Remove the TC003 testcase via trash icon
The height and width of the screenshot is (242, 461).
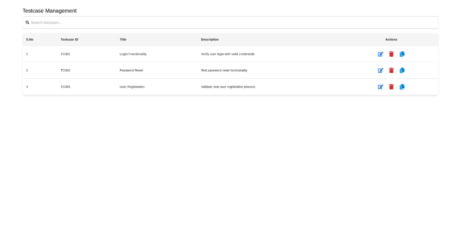pyautogui.click(x=391, y=87)
